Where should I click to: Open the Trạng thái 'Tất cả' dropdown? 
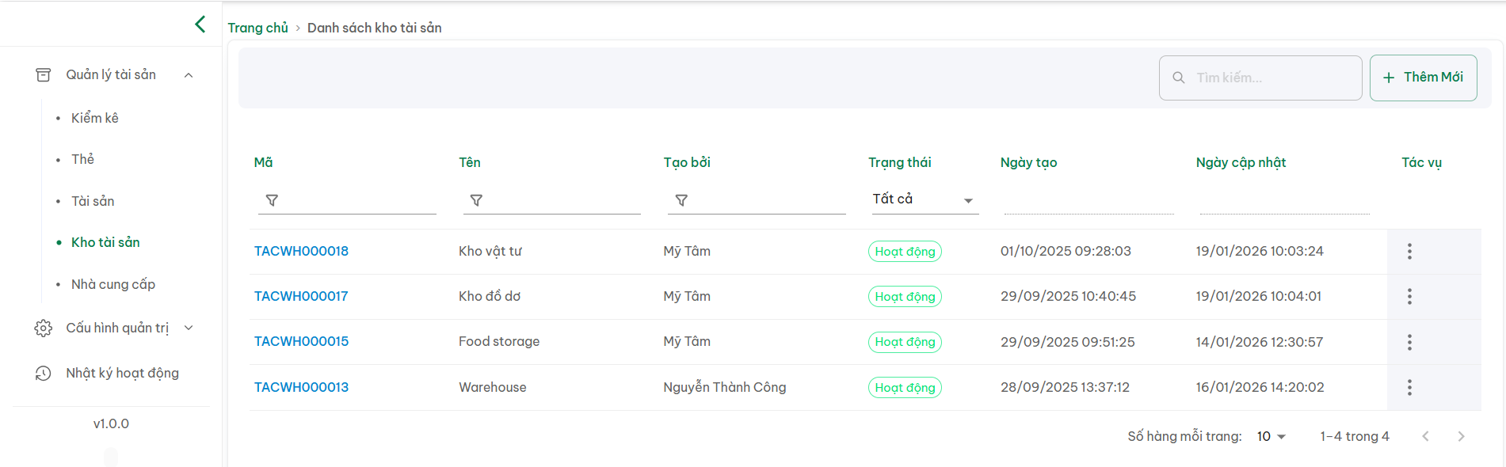coord(923,199)
